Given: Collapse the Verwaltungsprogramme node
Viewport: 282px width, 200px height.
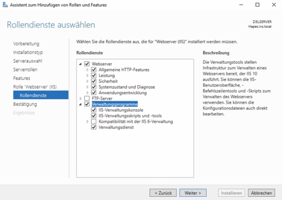Looking at the screenshot, I should (80, 104).
